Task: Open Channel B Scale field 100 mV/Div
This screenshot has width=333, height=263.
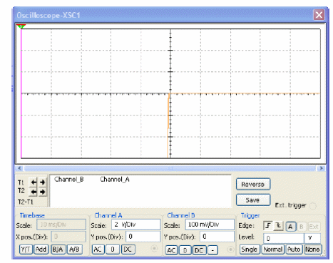Action: point(210,225)
